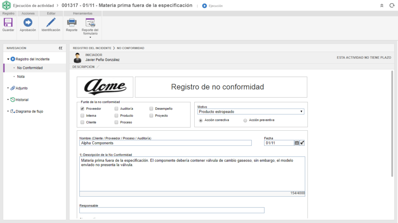This screenshot has height=223, width=398.
Task: Collapse the Navegación panel
Action: [60, 48]
